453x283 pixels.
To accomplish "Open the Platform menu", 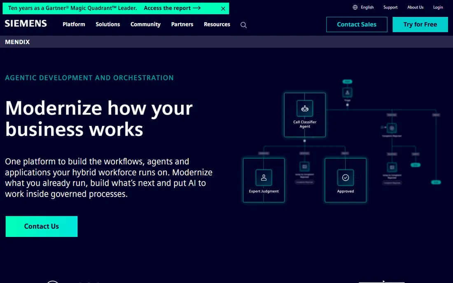I will [74, 25].
